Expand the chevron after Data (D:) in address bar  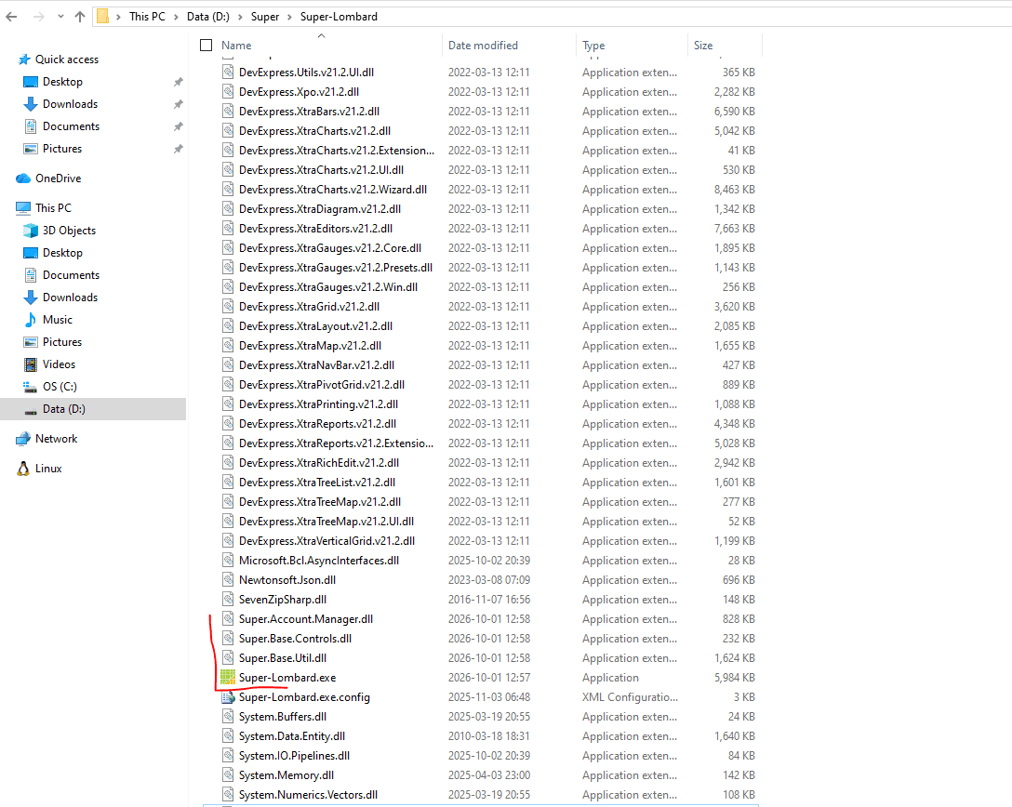coord(240,17)
